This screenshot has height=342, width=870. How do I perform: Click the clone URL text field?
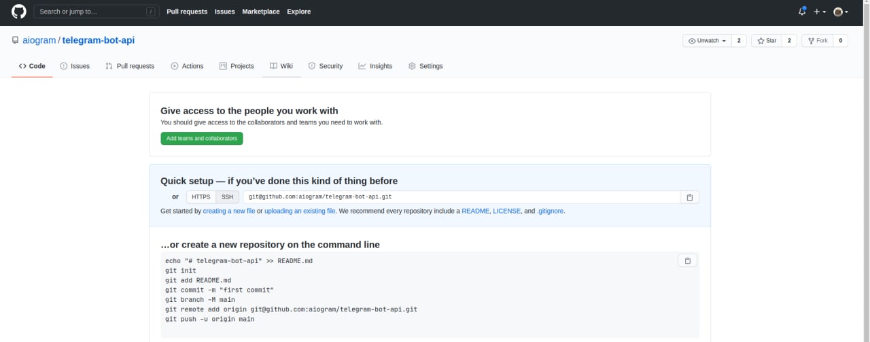click(462, 197)
